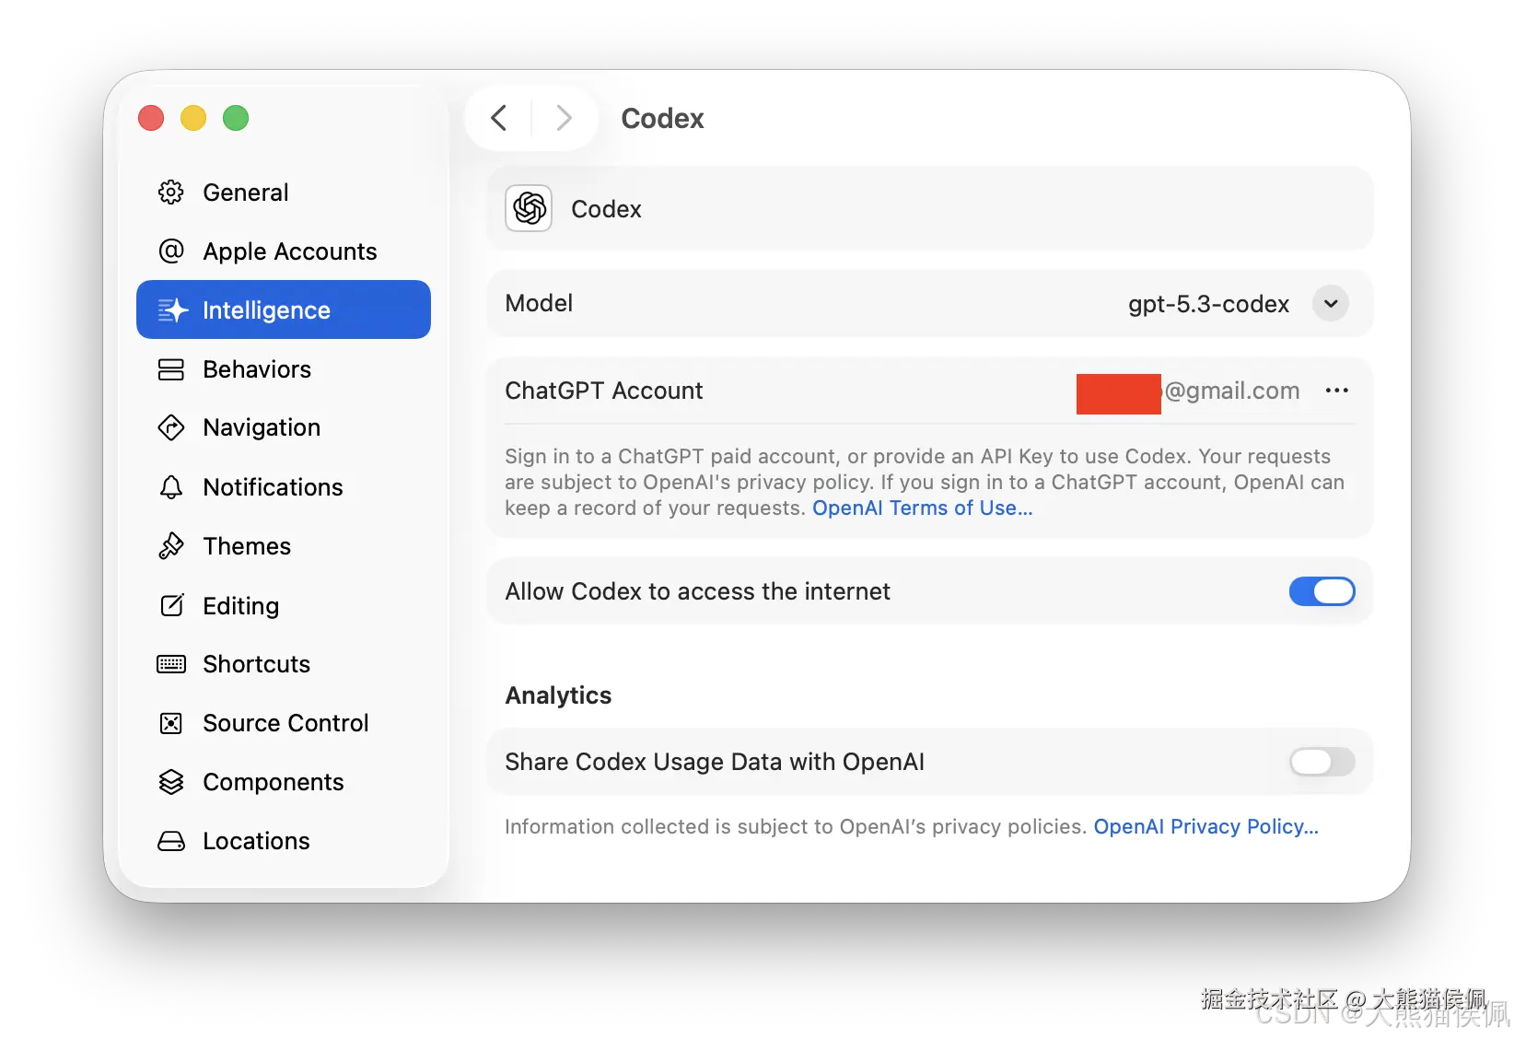This screenshot has width=1514, height=1039.
Task: Open the Editing settings section
Action: click(241, 605)
